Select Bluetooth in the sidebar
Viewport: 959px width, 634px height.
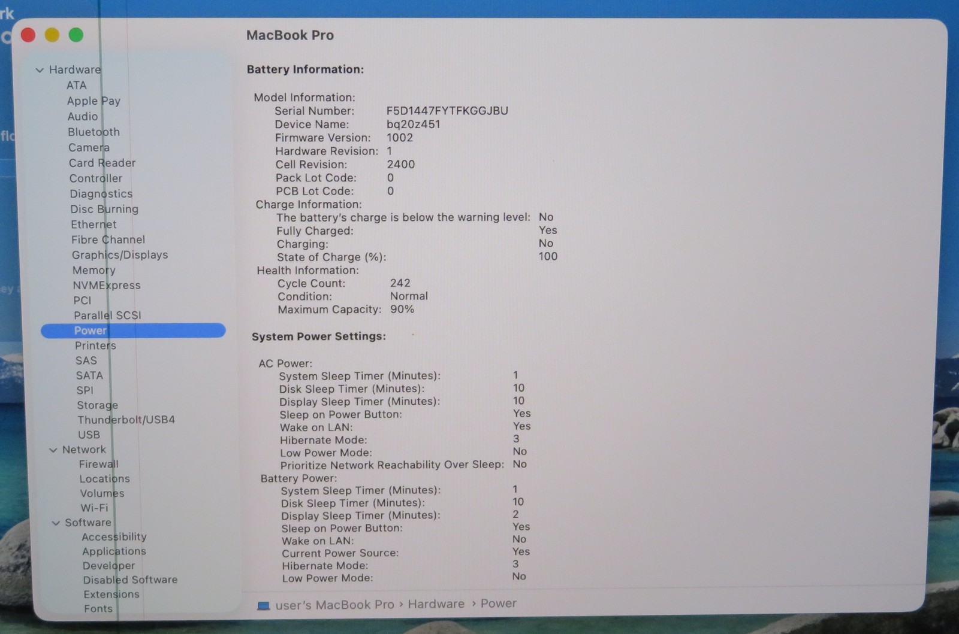coord(94,132)
